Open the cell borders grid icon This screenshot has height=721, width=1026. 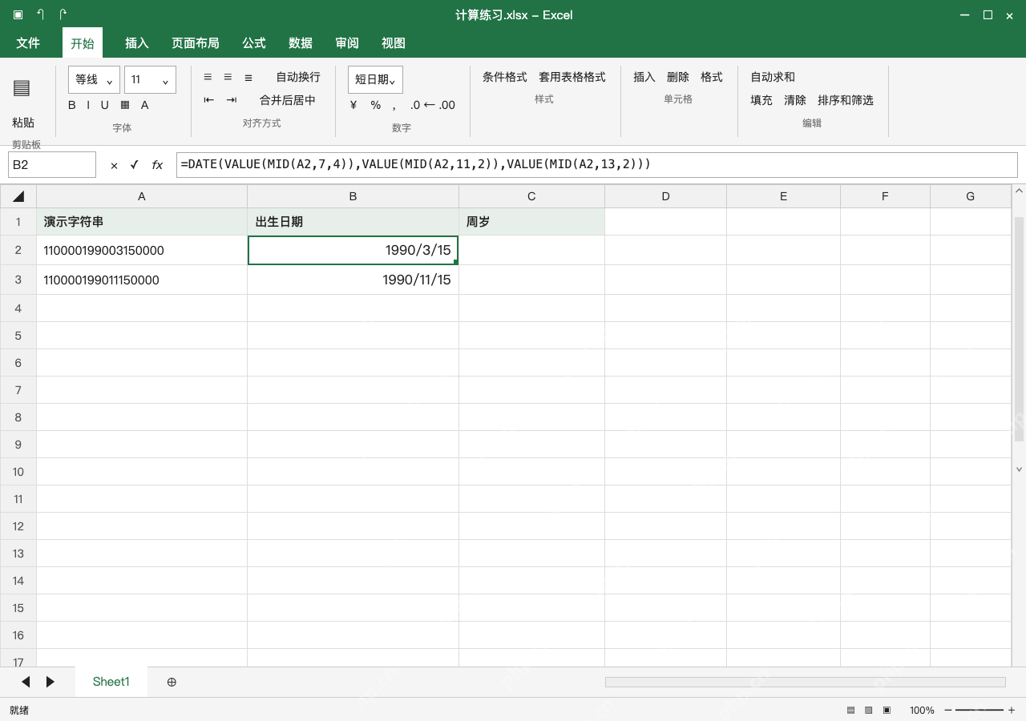tap(125, 105)
